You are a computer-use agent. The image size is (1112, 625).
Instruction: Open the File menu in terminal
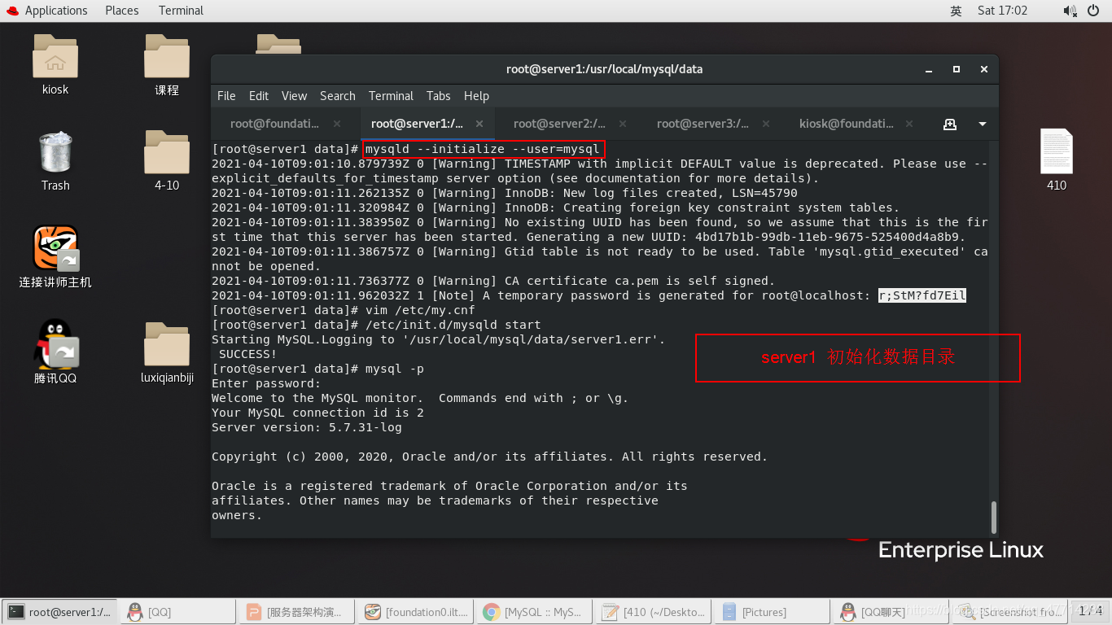[x=226, y=95]
